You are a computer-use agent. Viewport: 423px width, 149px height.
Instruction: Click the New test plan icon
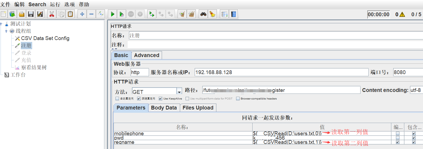point(4,14)
